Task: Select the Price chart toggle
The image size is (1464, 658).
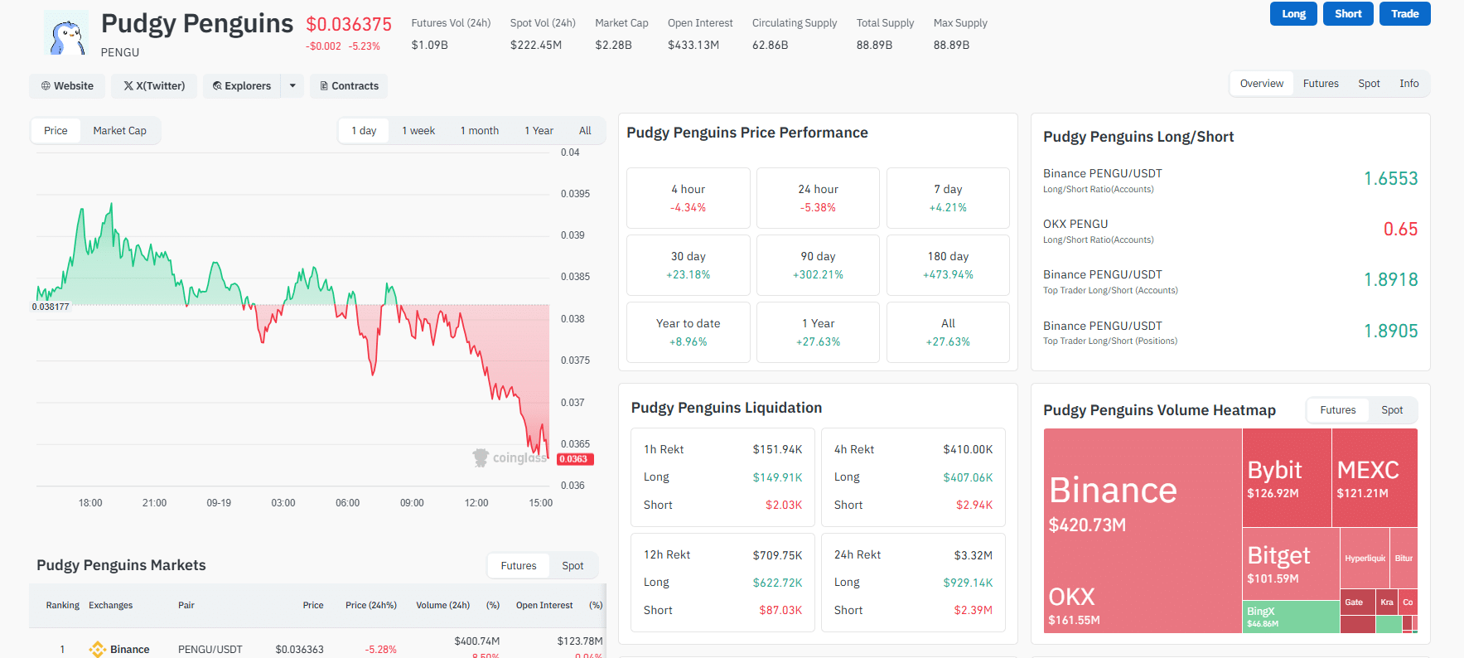Action: (x=56, y=131)
